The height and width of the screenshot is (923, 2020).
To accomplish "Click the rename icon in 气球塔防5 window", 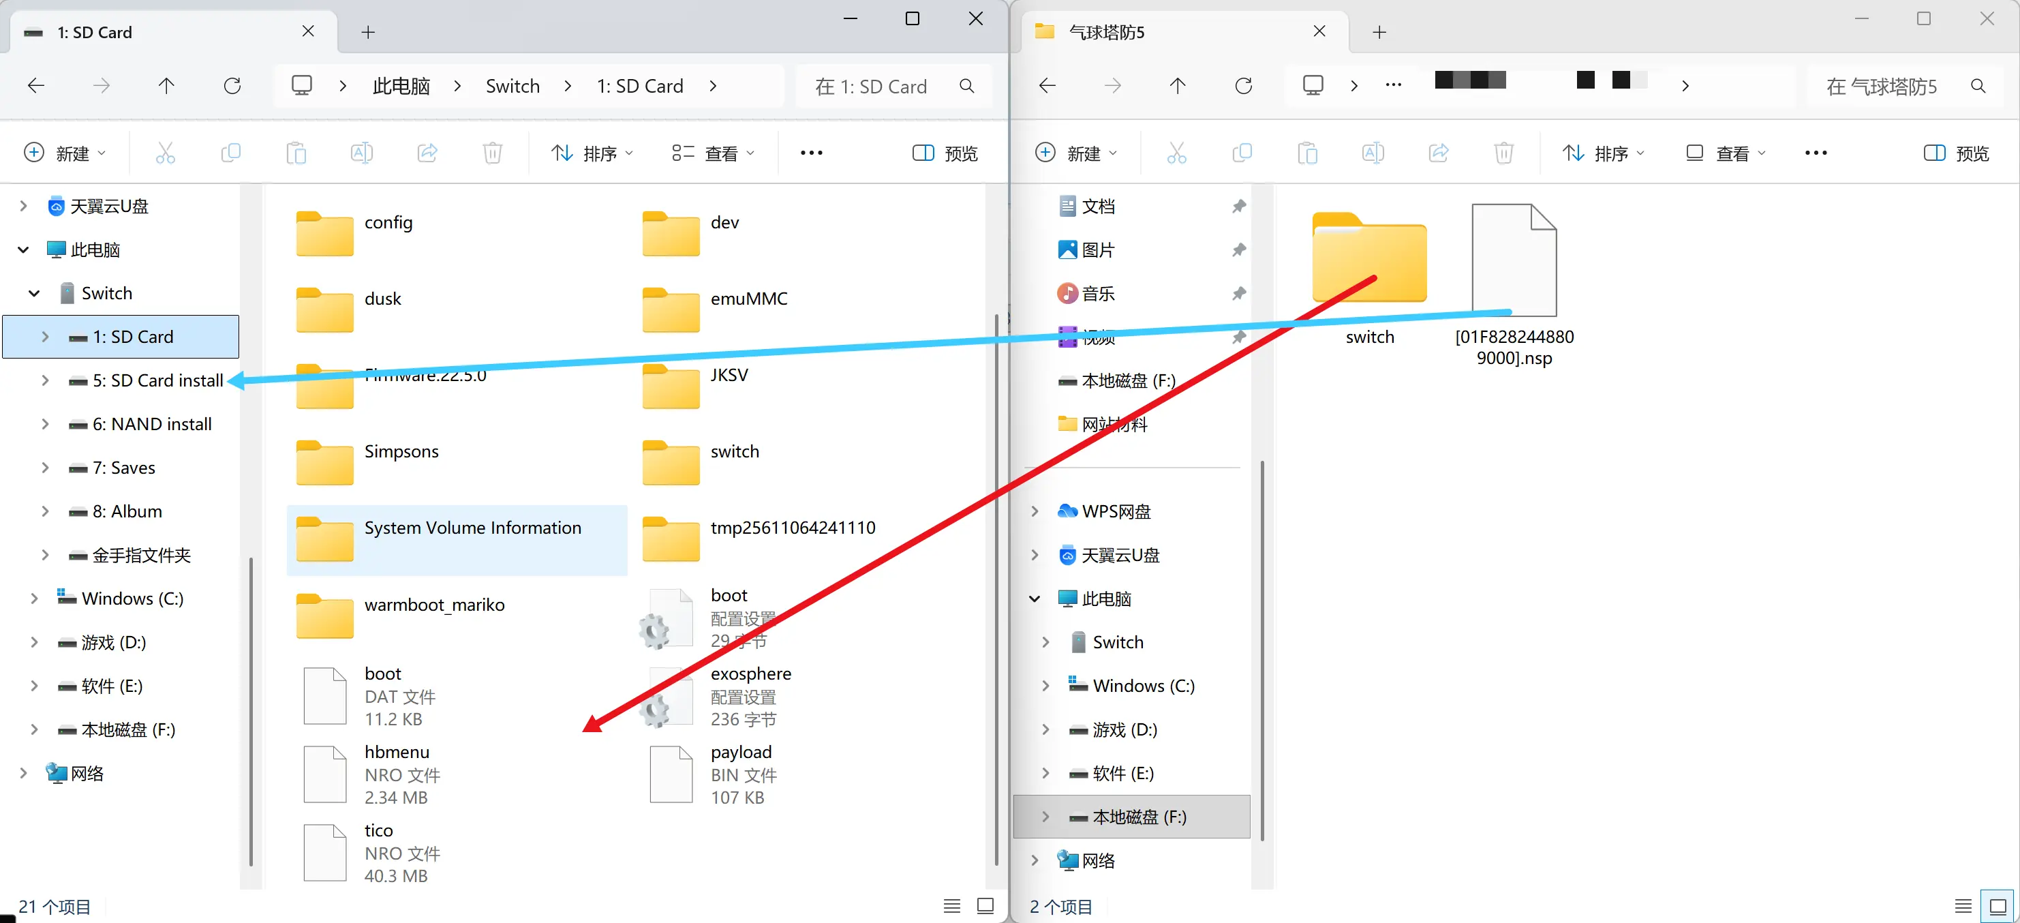I will click(x=1373, y=153).
